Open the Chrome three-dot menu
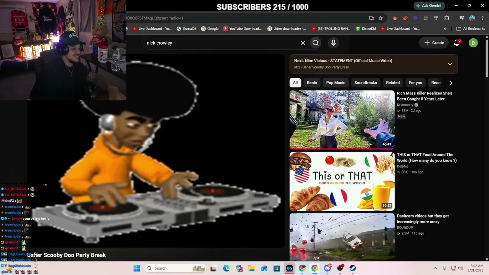Image resolution: width=489 pixels, height=275 pixels. [482, 18]
